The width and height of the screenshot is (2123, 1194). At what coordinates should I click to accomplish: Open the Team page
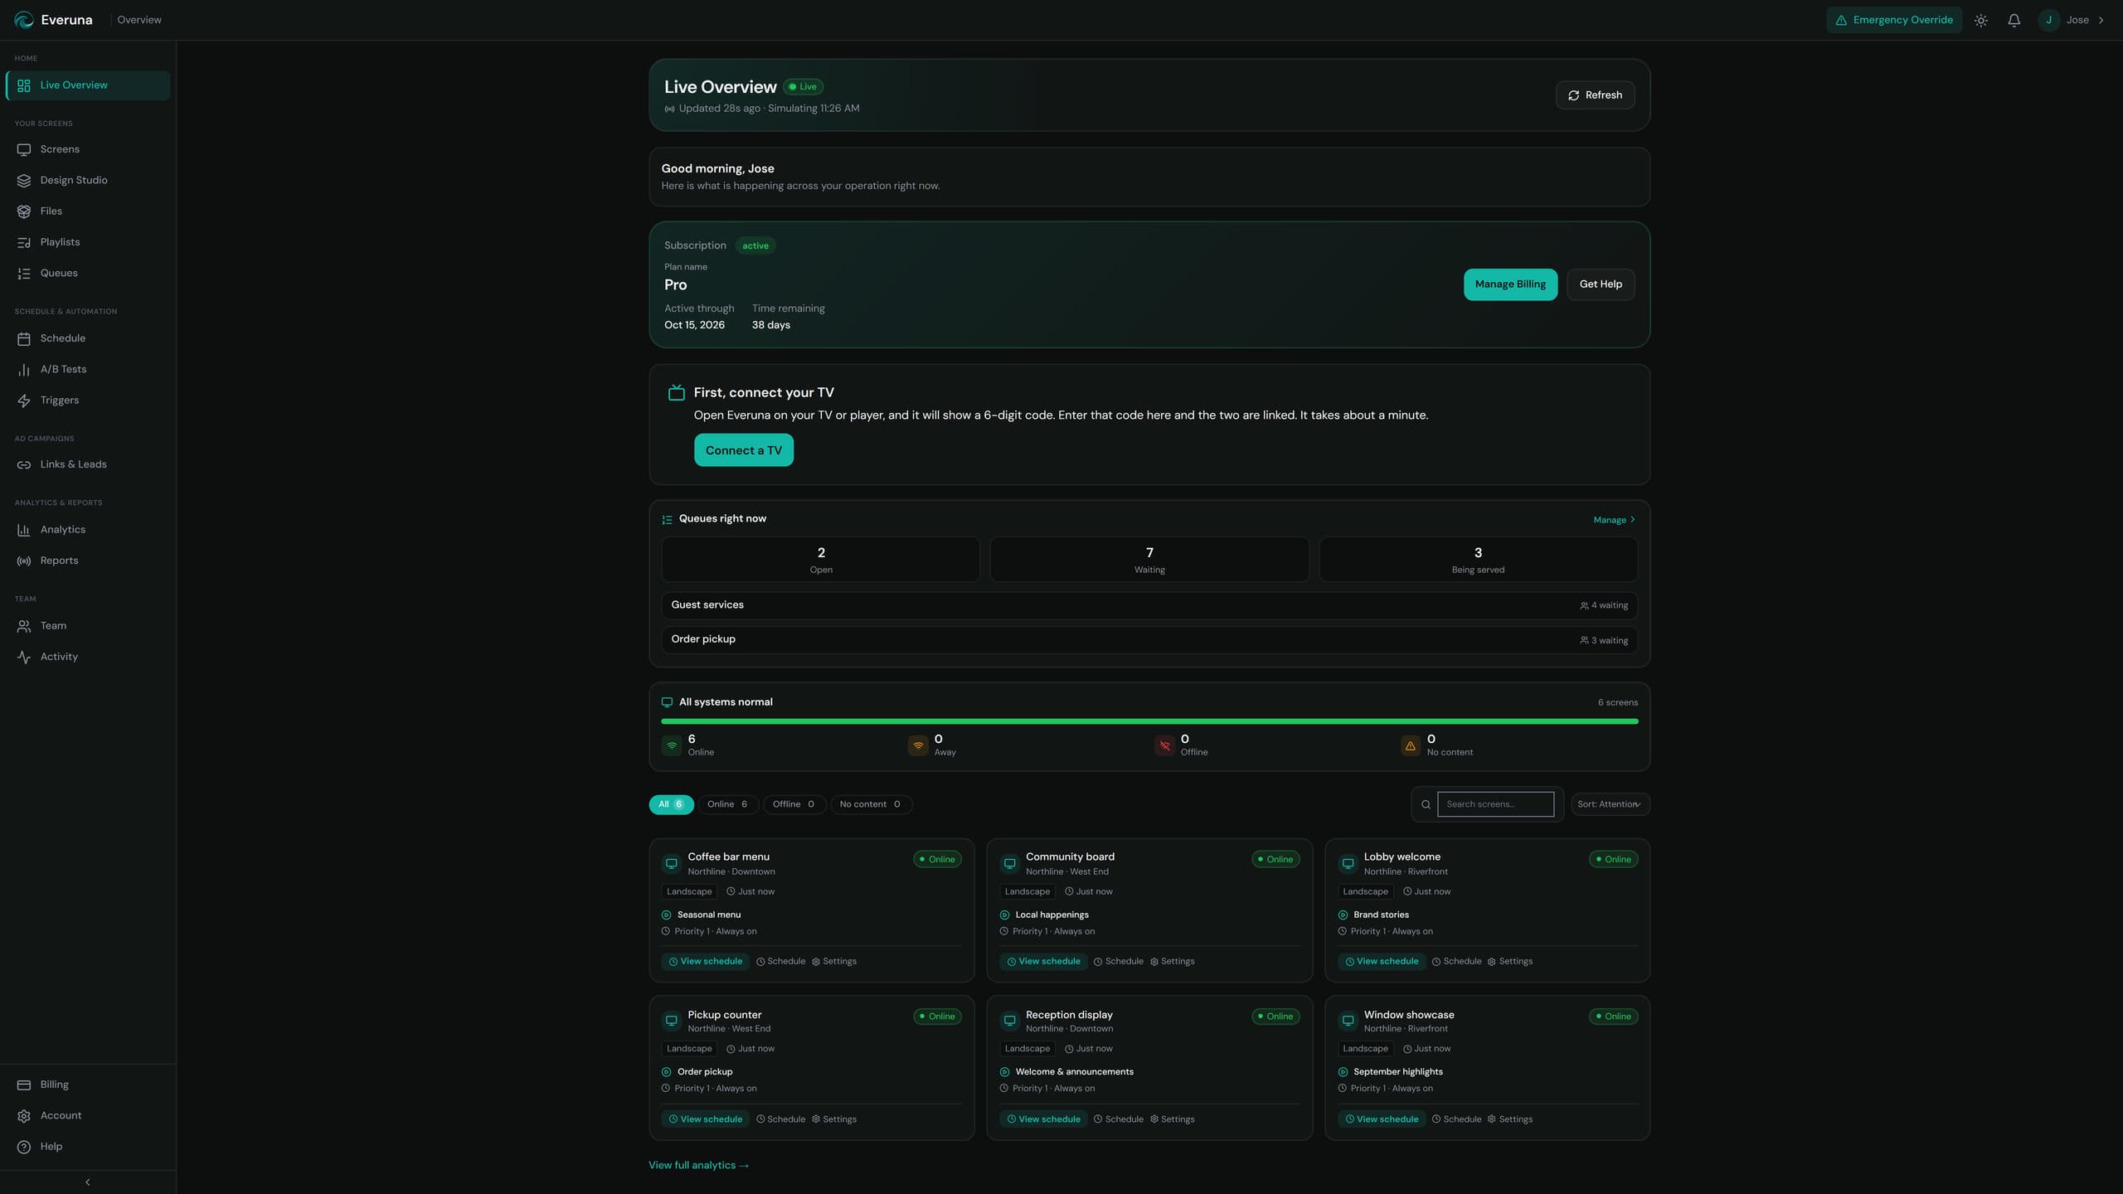tap(87, 626)
